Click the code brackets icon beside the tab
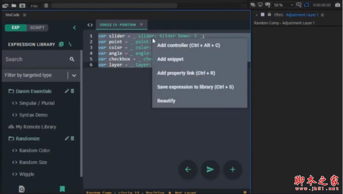343x194 pixels. pos(90,25)
